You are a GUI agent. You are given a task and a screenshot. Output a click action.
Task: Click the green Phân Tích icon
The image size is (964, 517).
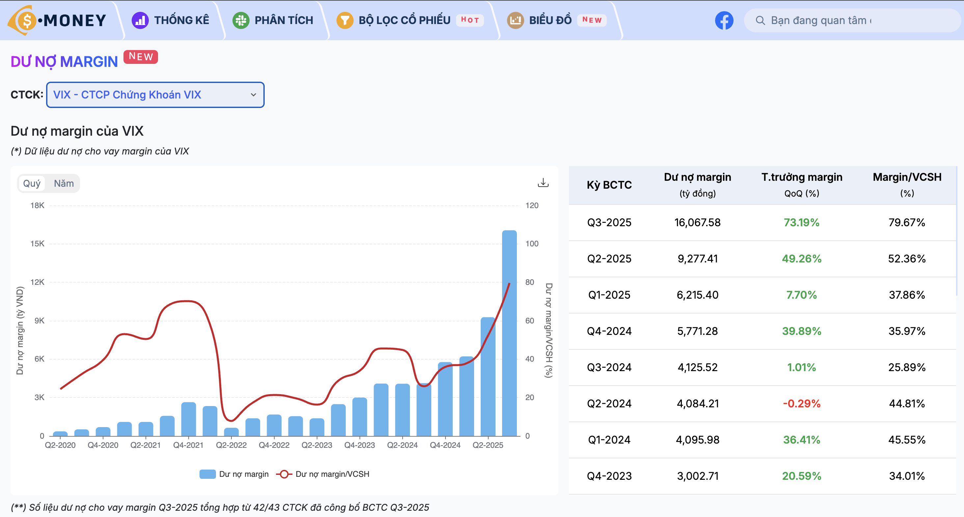[241, 20]
